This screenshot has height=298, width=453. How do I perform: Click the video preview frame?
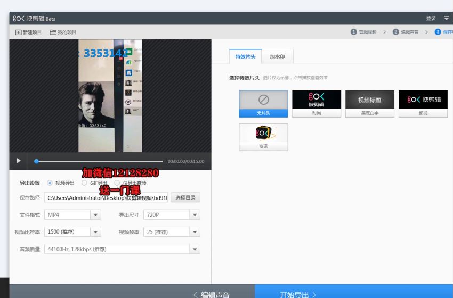coord(110,96)
